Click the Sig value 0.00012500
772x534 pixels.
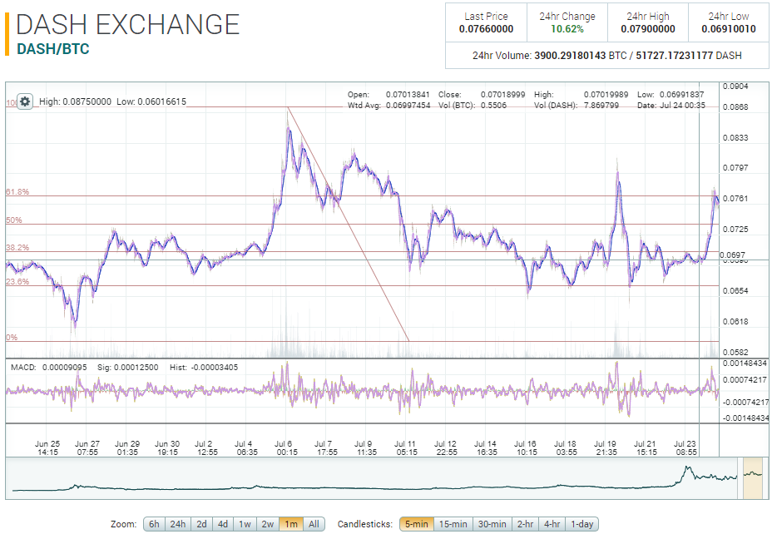[136, 367]
